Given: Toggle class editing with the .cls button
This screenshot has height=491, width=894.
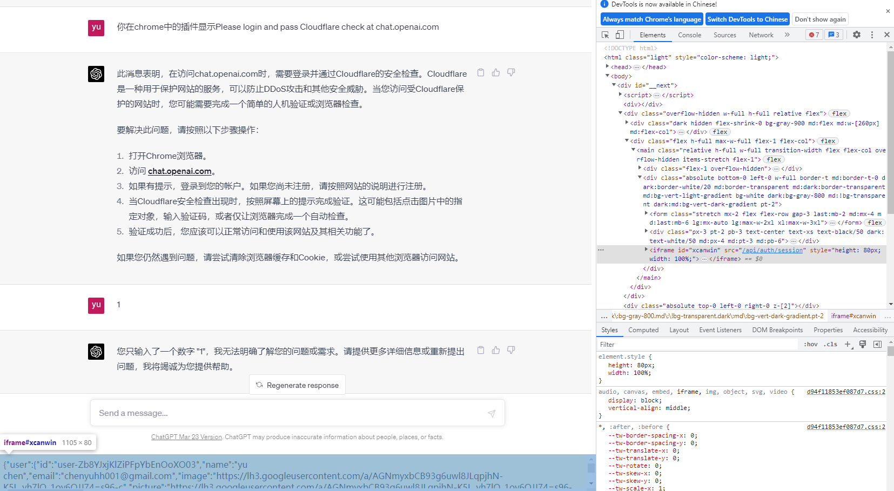Looking at the screenshot, I should pos(830,344).
